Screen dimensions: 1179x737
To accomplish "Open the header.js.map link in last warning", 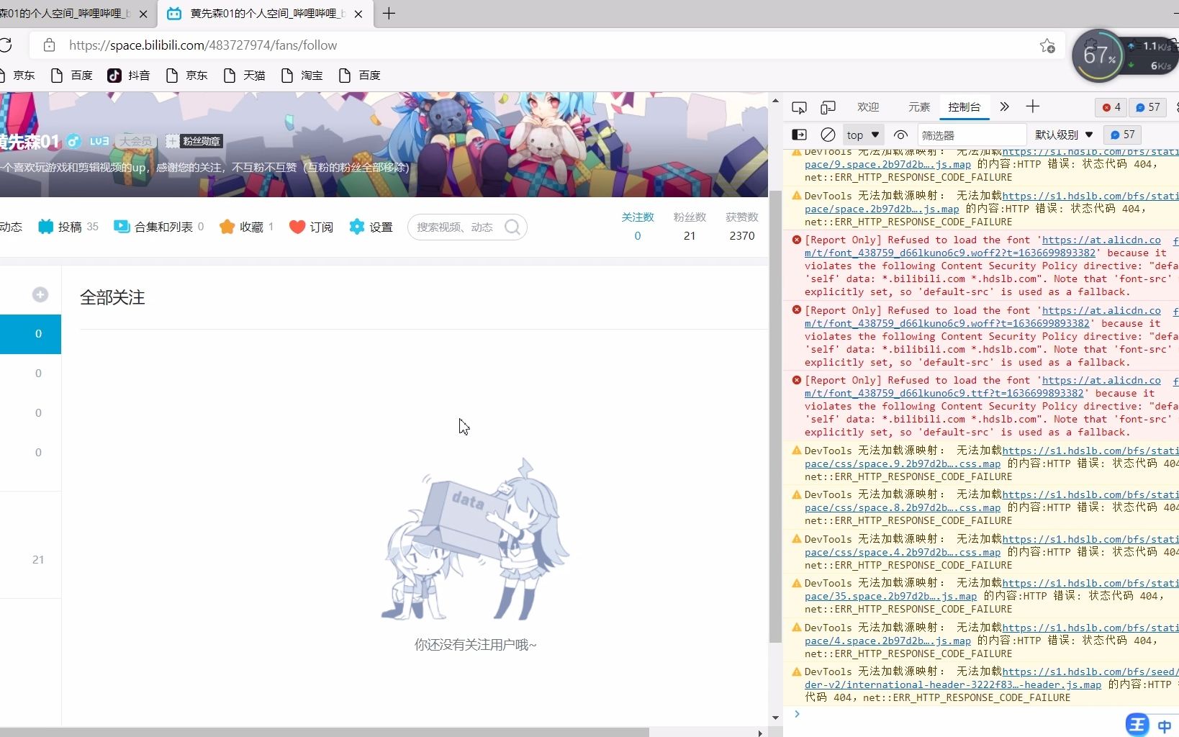I will click(953, 684).
